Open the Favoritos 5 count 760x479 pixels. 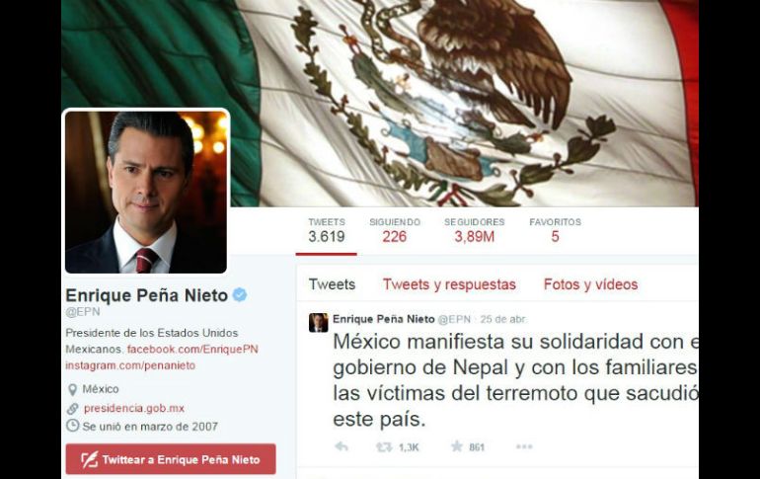(x=555, y=230)
